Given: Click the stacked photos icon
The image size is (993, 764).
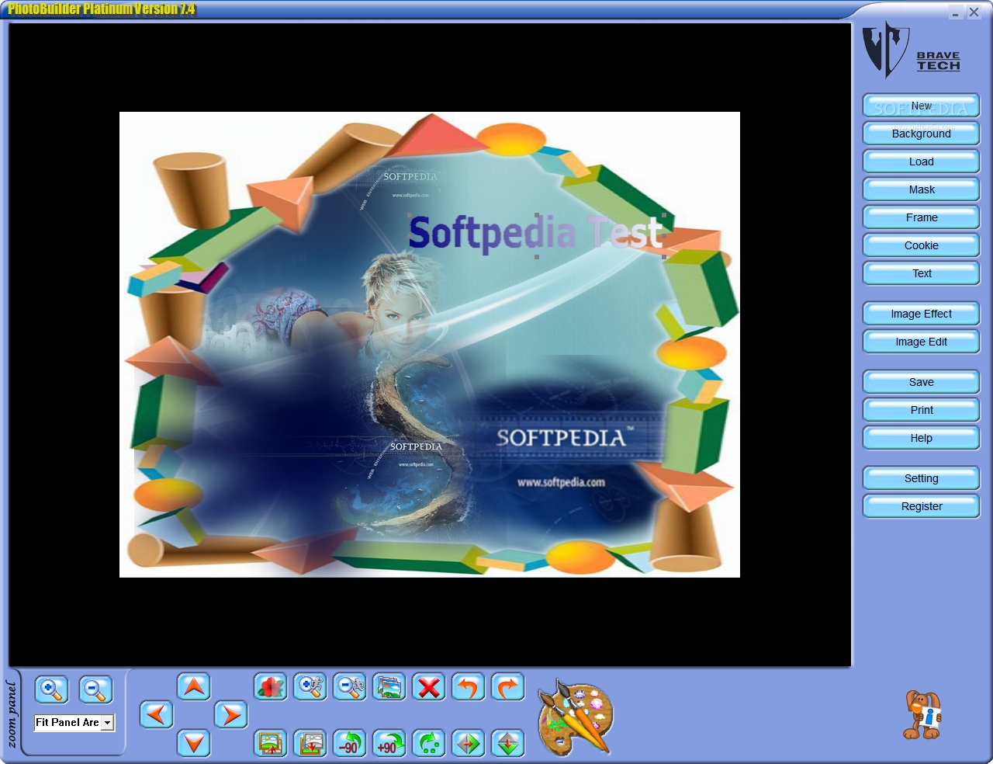Looking at the screenshot, I should point(389,687).
